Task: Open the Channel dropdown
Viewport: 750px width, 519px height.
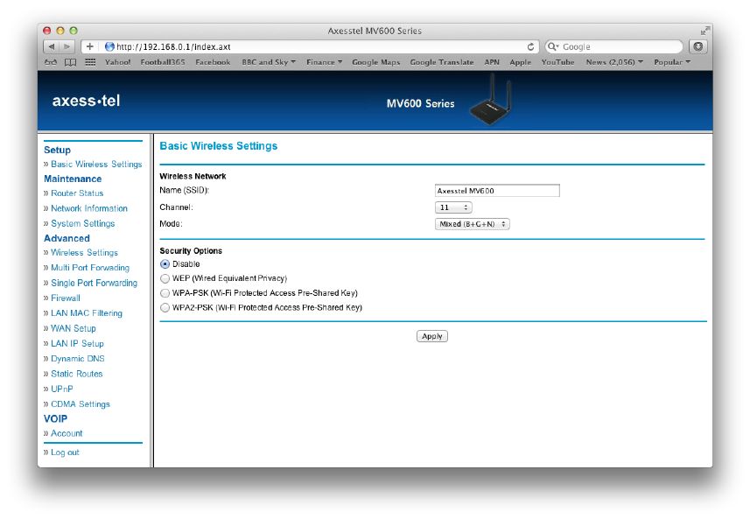Action: [453, 207]
